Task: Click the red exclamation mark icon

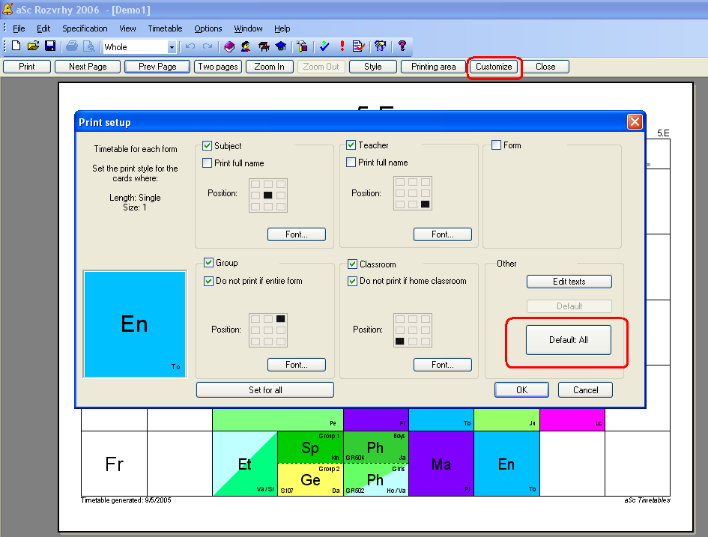Action: click(342, 46)
